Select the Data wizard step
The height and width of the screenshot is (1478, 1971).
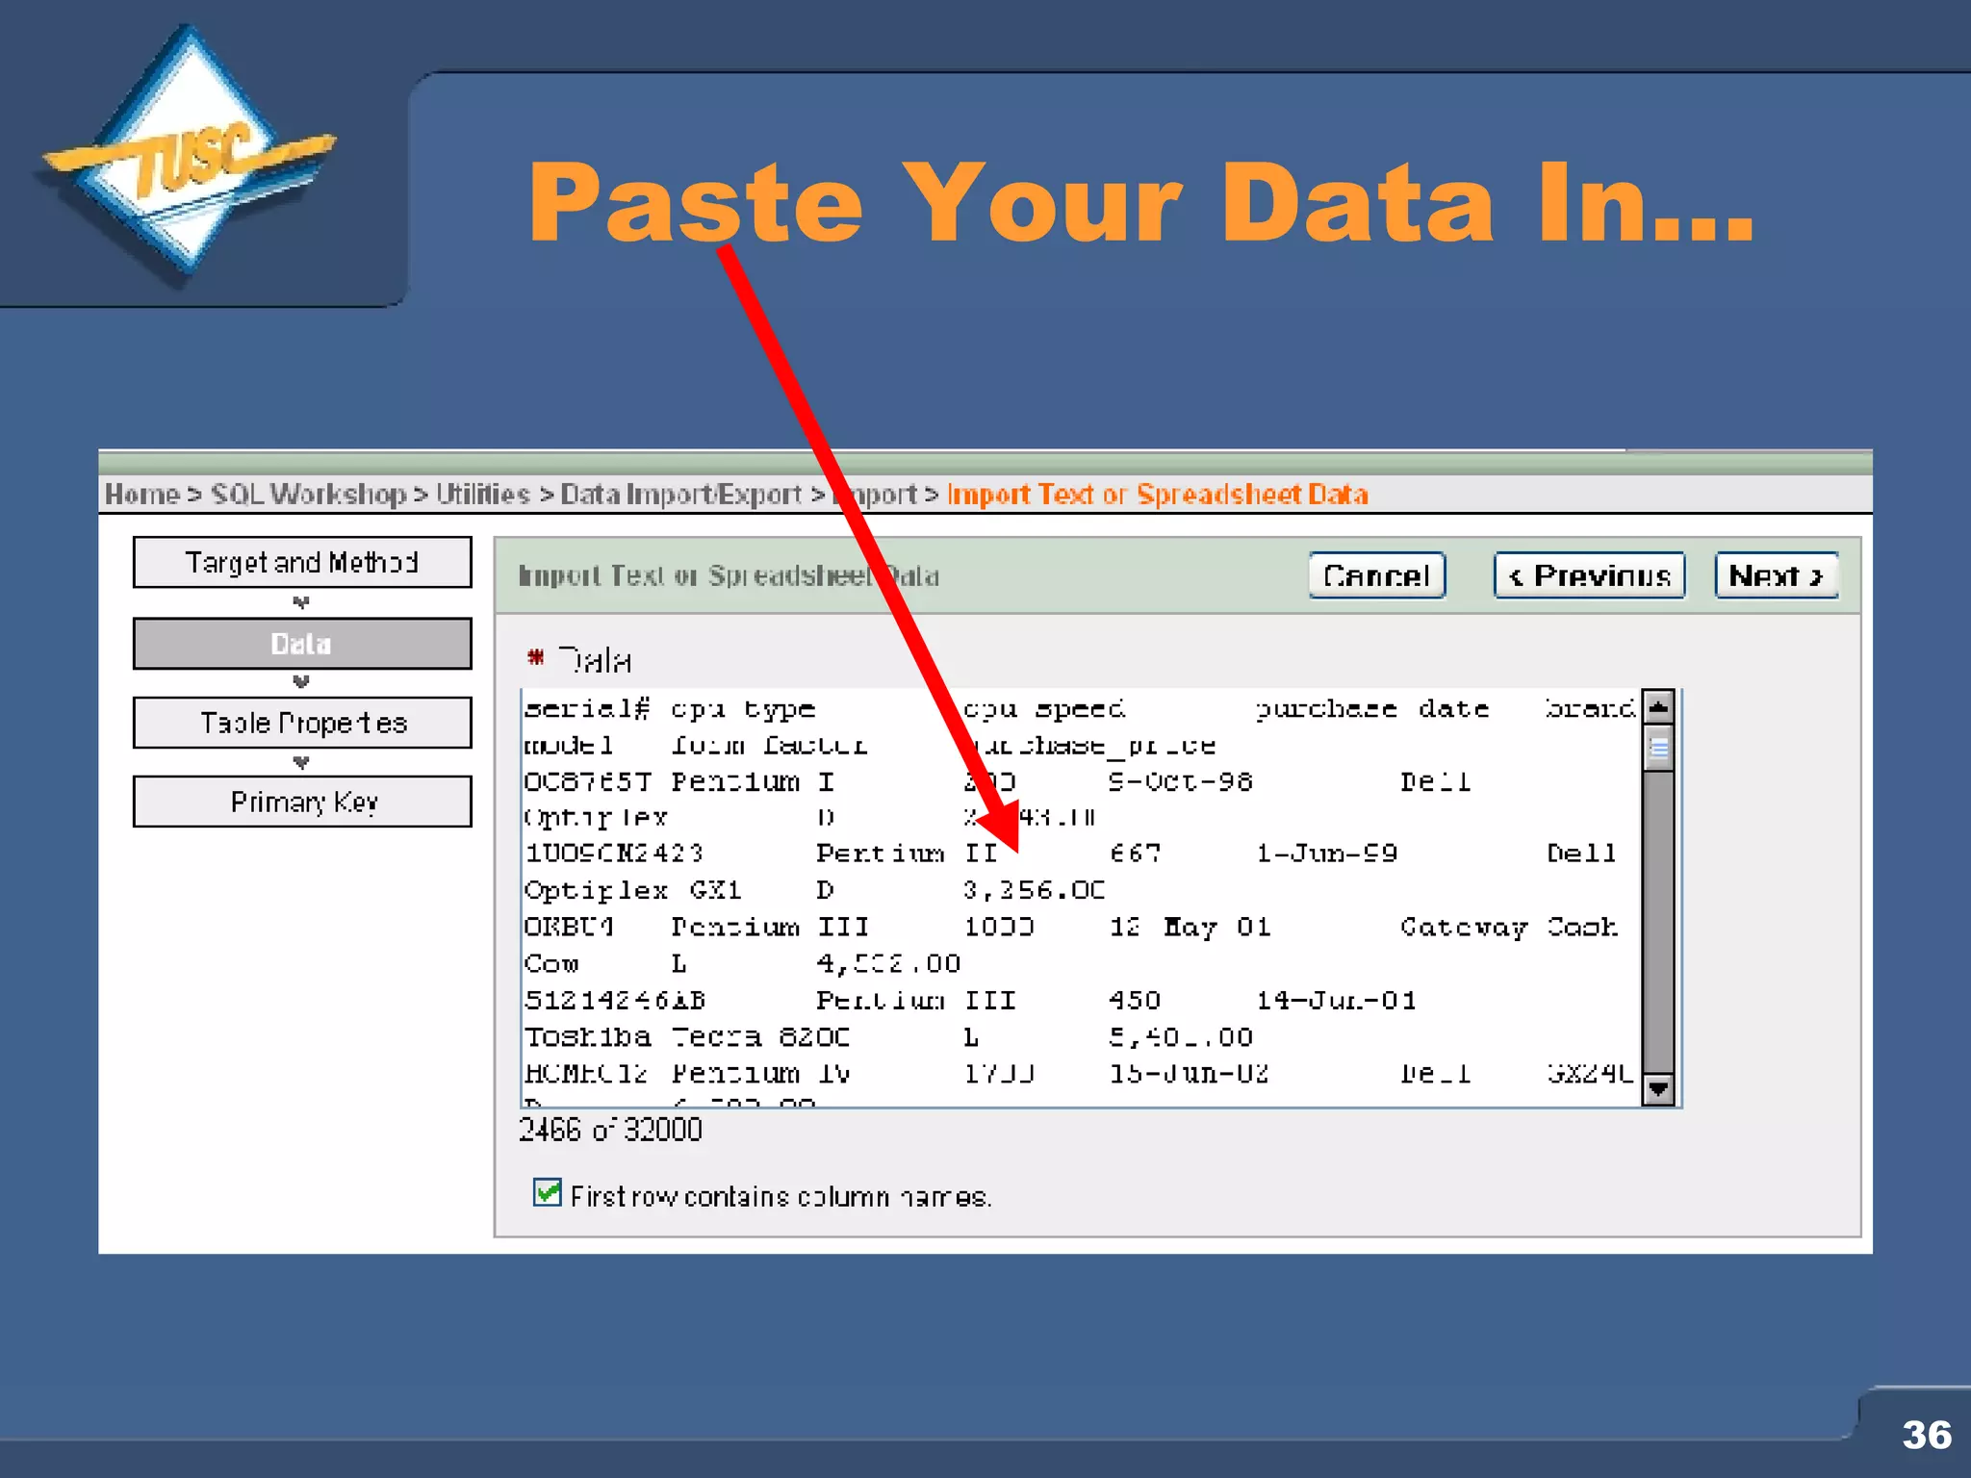coord(302,644)
